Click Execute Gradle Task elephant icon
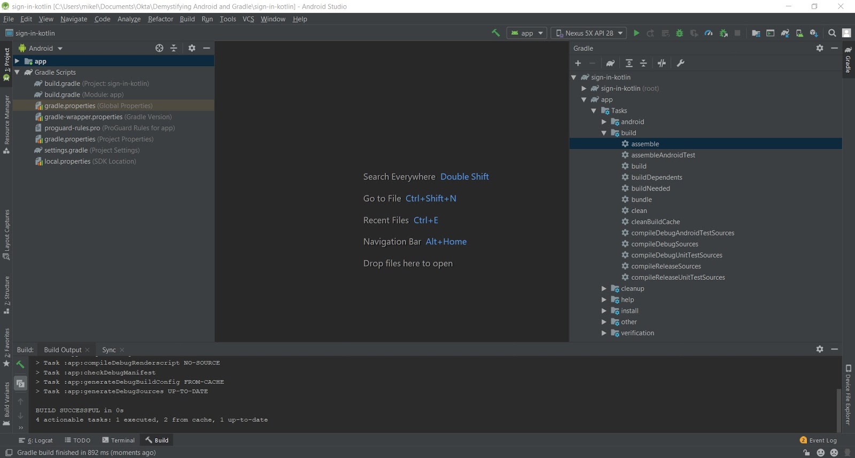This screenshot has width=855, height=458. pyautogui.click(x=610, y=63)
